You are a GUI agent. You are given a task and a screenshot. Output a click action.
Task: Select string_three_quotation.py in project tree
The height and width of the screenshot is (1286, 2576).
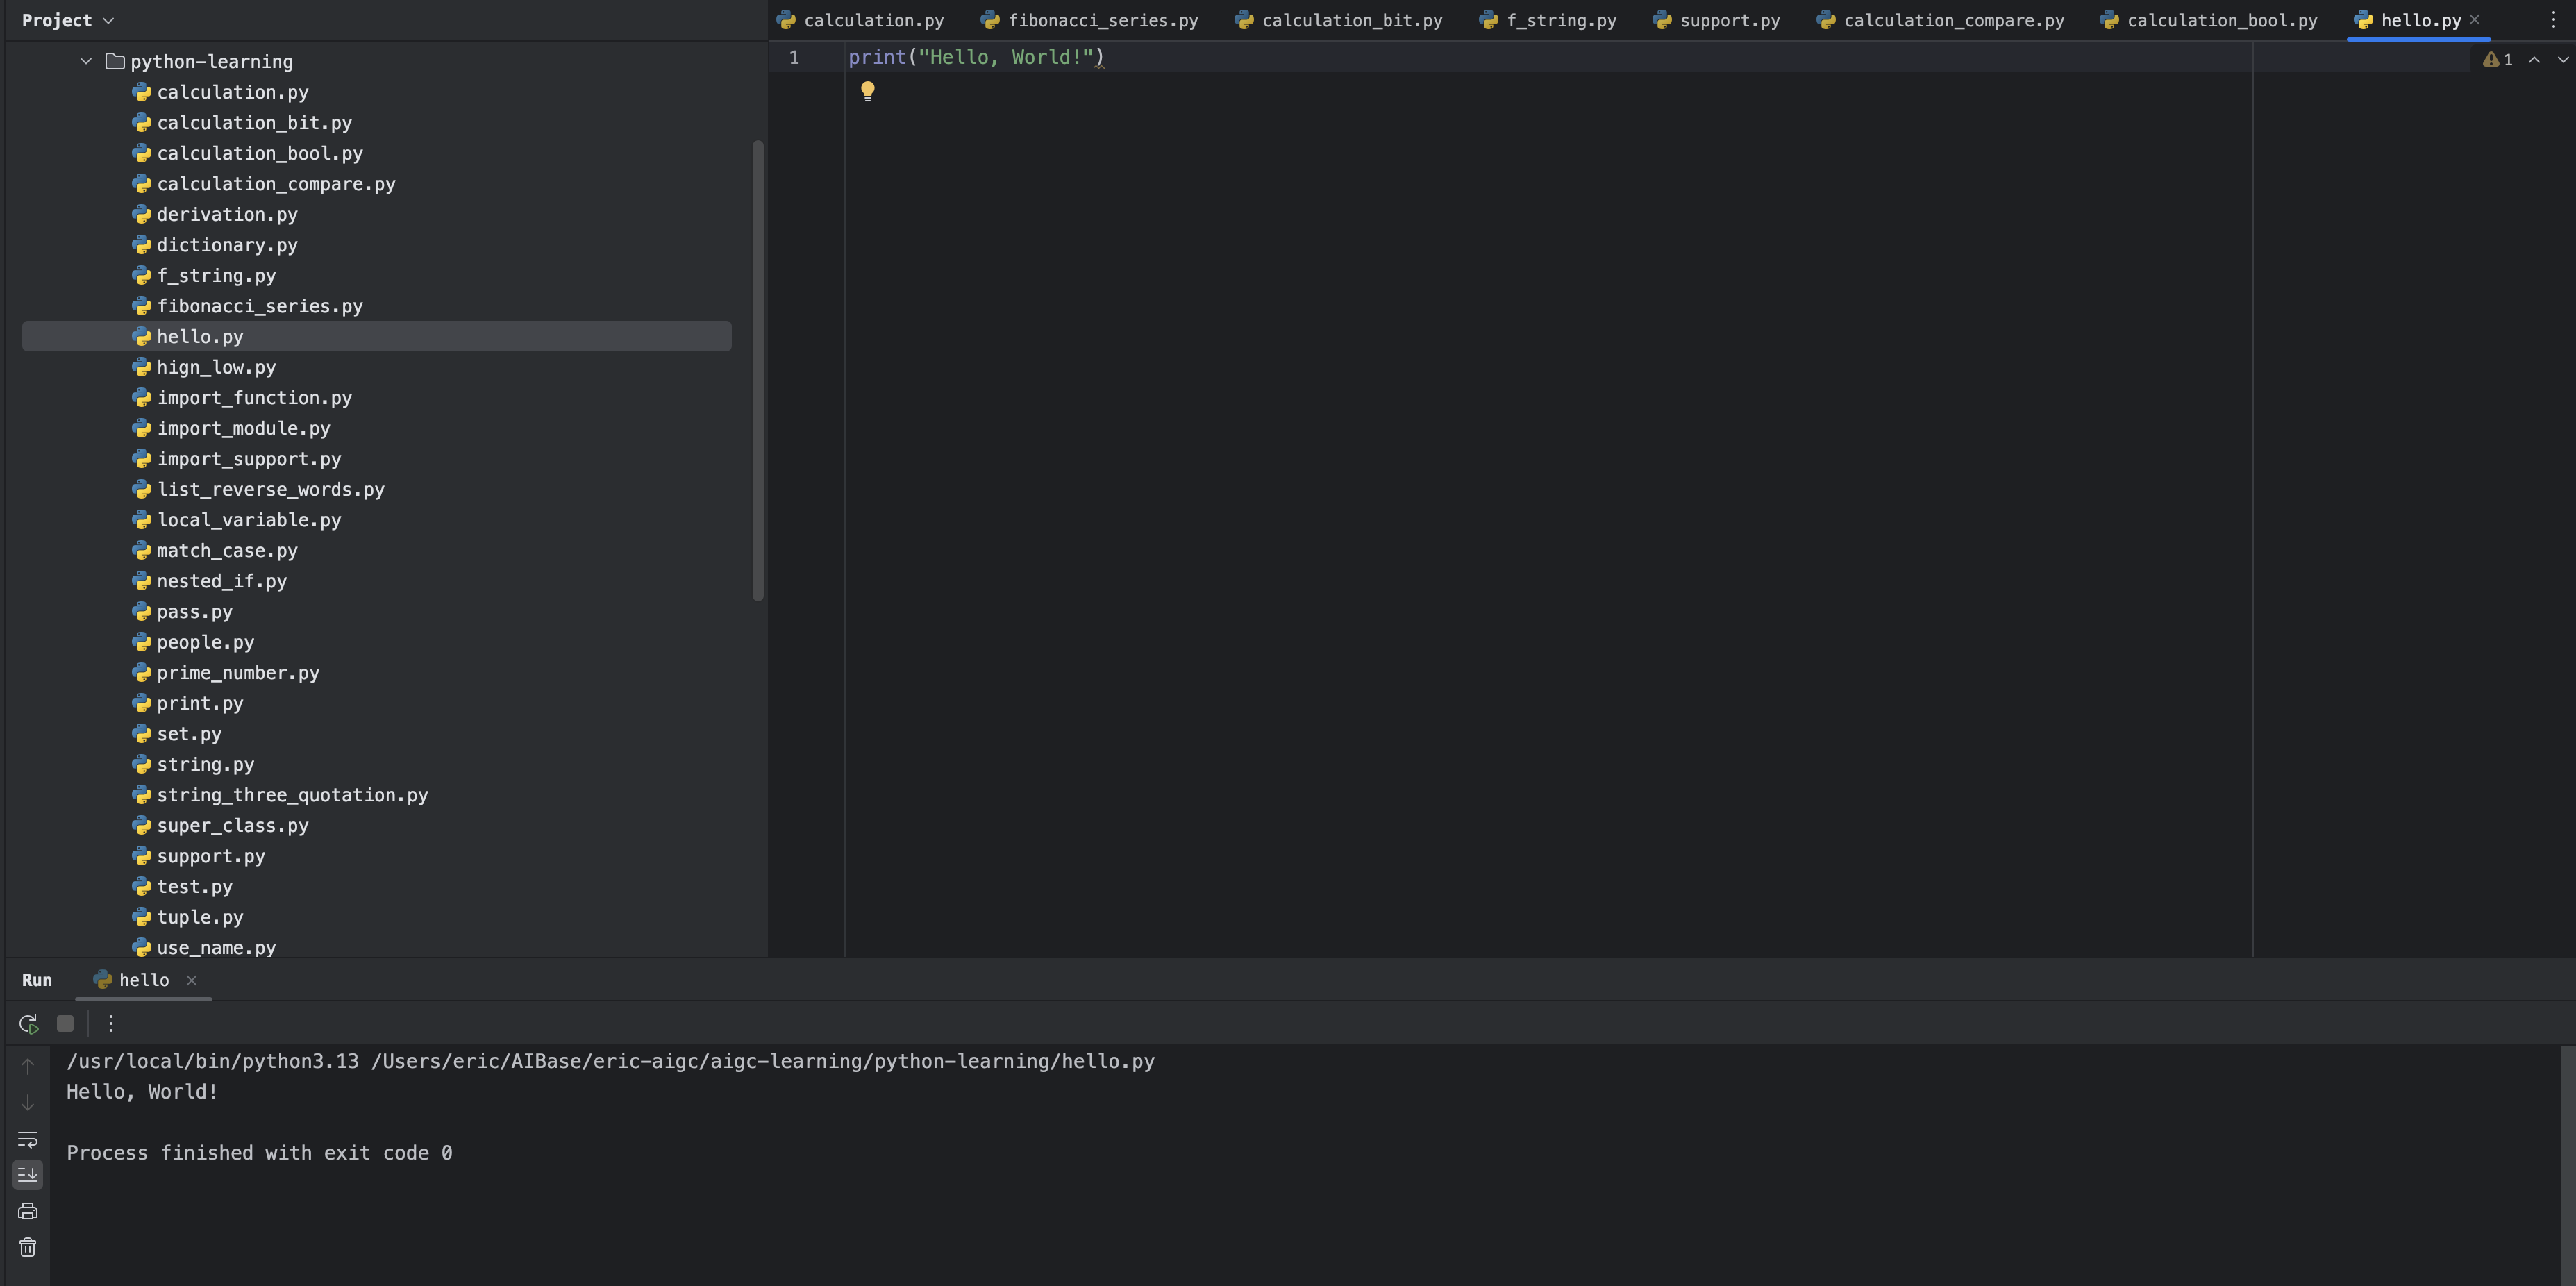tap(280, 795)
